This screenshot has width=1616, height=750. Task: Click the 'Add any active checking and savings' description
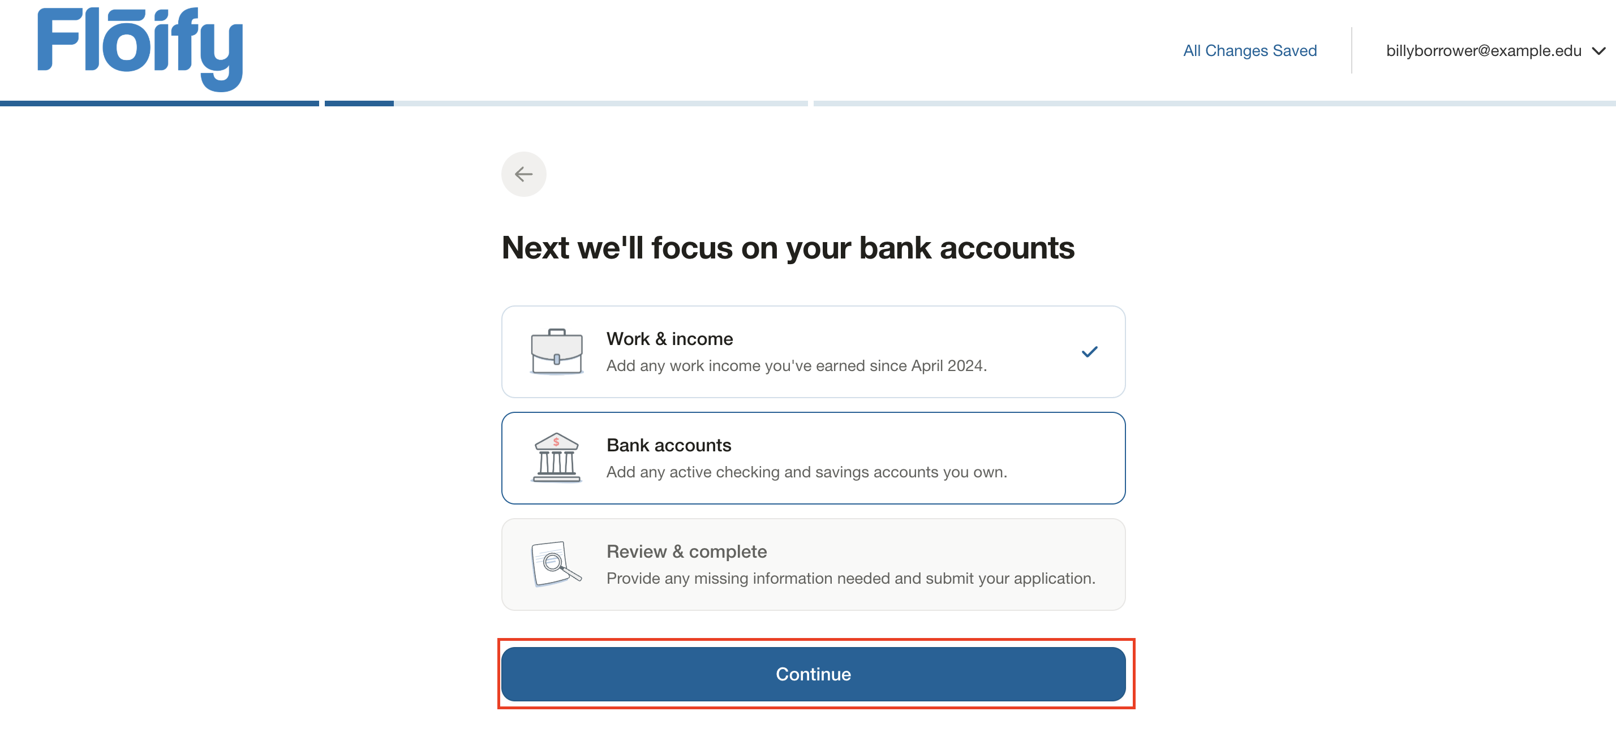806,472
